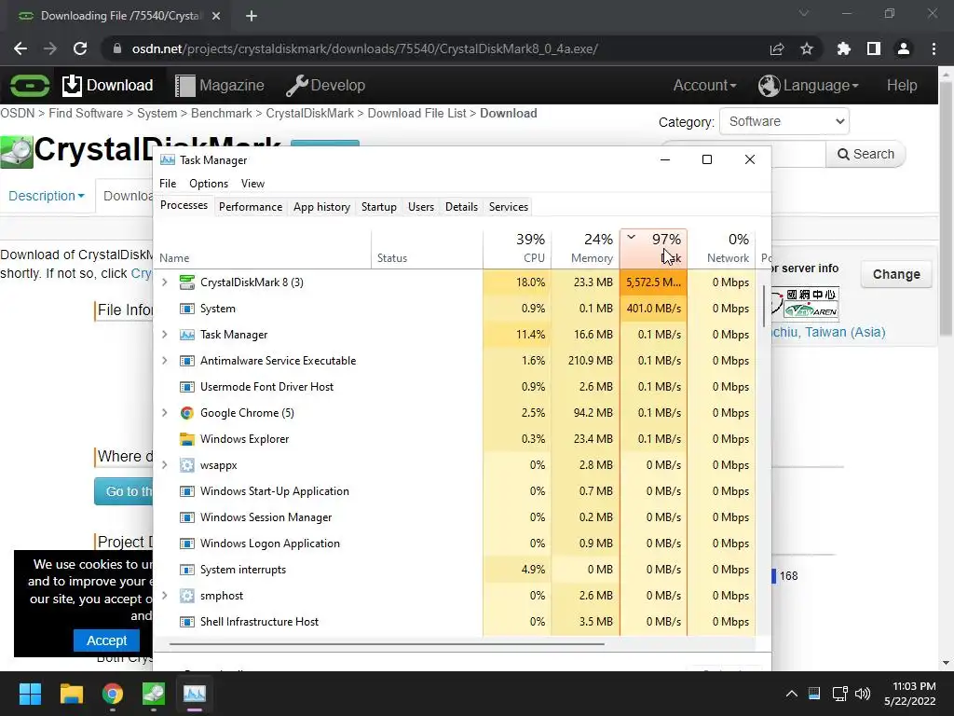Expand the CrystalDiskMark 8 (3) process group
Viewport: 954px width, 716px height.
click(x=164, y=282)
